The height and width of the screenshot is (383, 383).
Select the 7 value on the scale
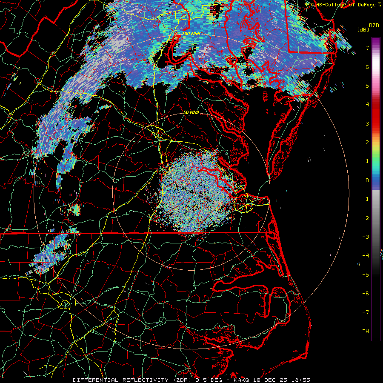pyautogui.click(x=367, y=48)
